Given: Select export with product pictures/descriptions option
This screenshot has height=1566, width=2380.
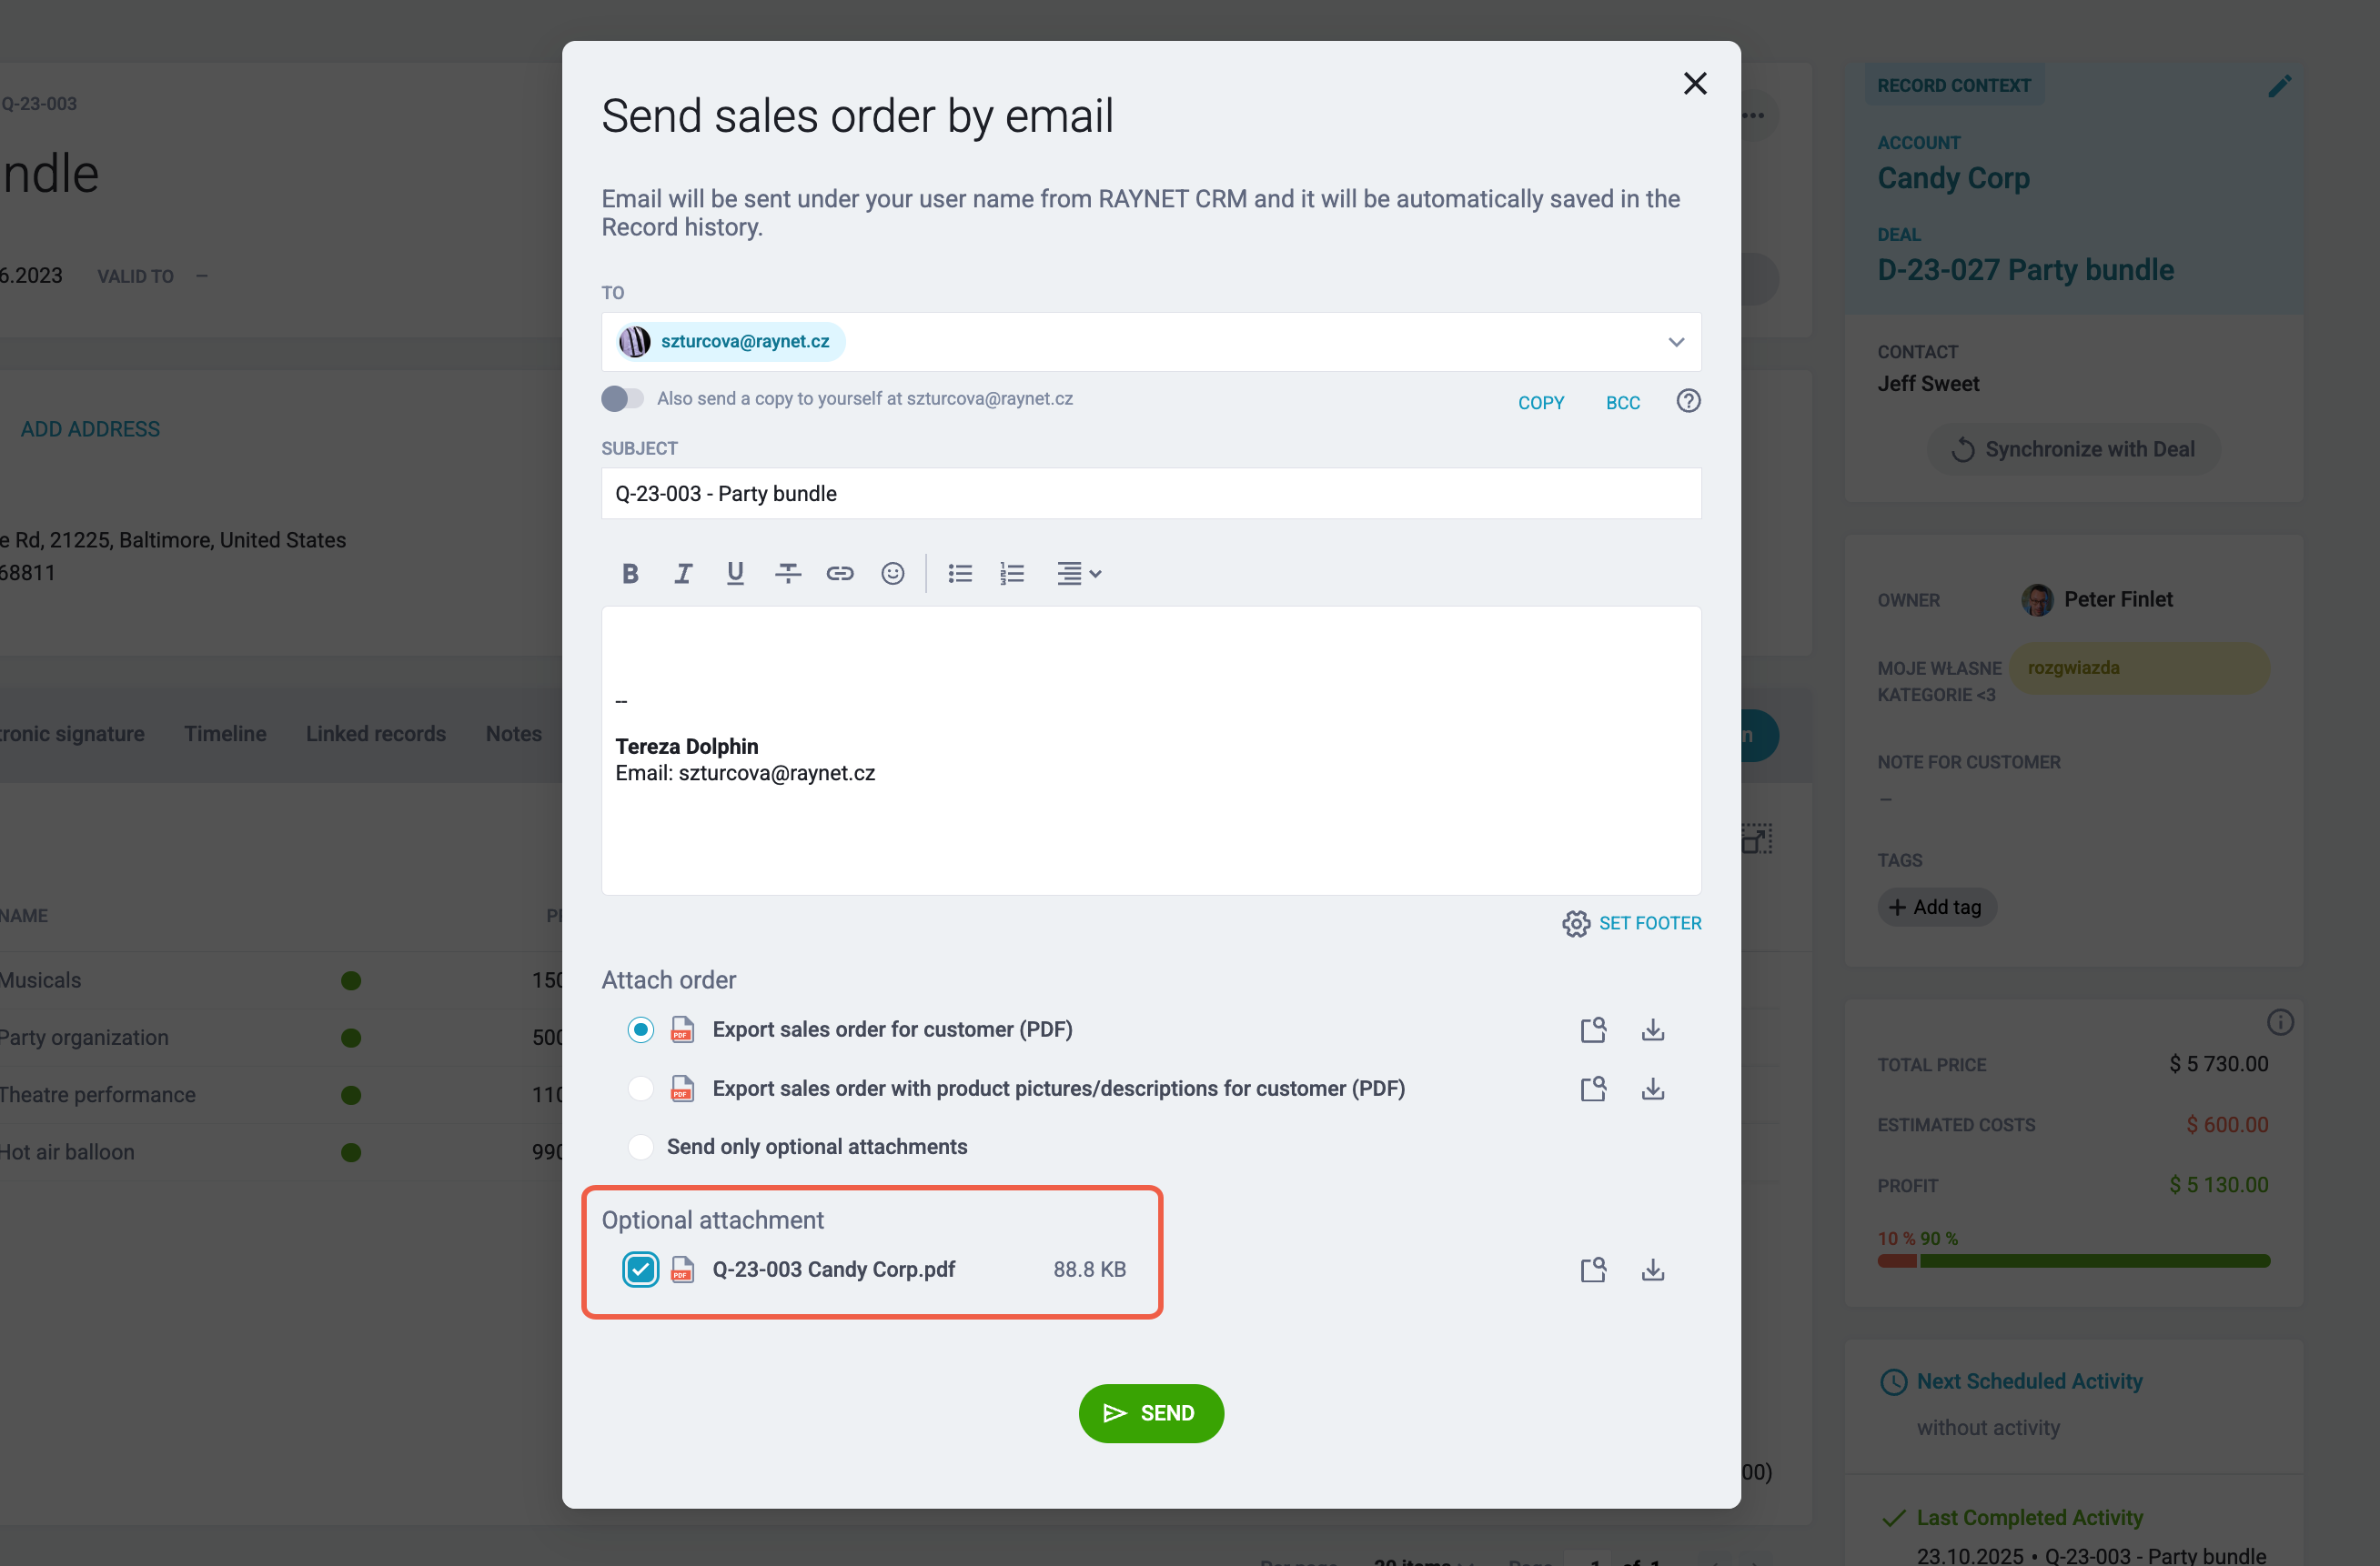Looking at the screenshot, I should 640,1089.
